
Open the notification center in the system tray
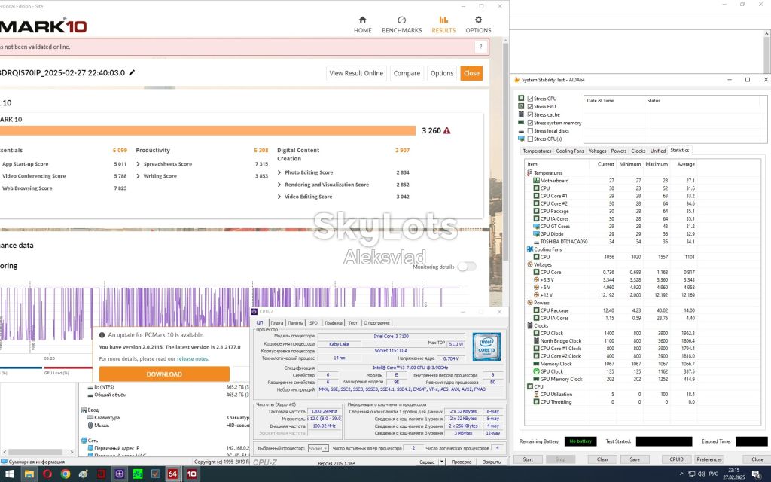click(x=757, y=474)
